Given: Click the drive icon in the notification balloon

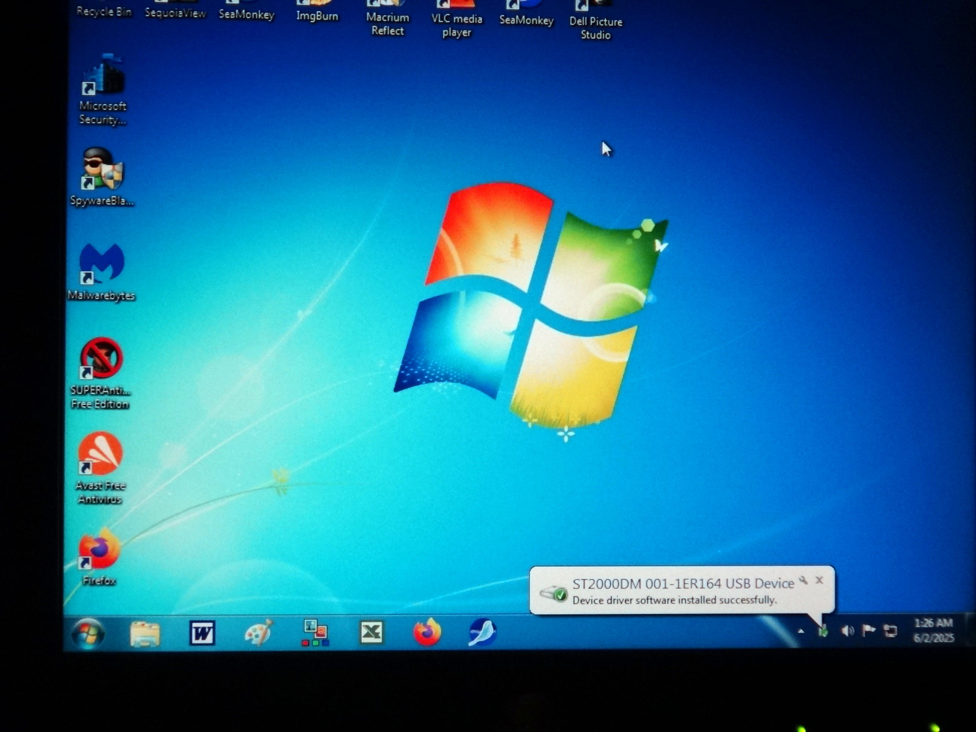Looking at the screenshot, I should click(553, 593).
